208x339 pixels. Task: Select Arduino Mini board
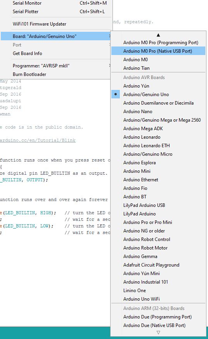(158, 171)
